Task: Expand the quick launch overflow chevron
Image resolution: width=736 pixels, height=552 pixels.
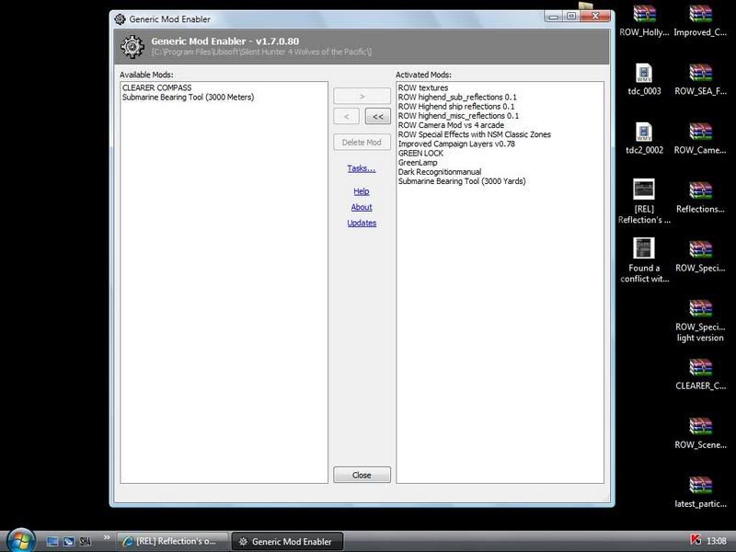Action: point(107,538)
